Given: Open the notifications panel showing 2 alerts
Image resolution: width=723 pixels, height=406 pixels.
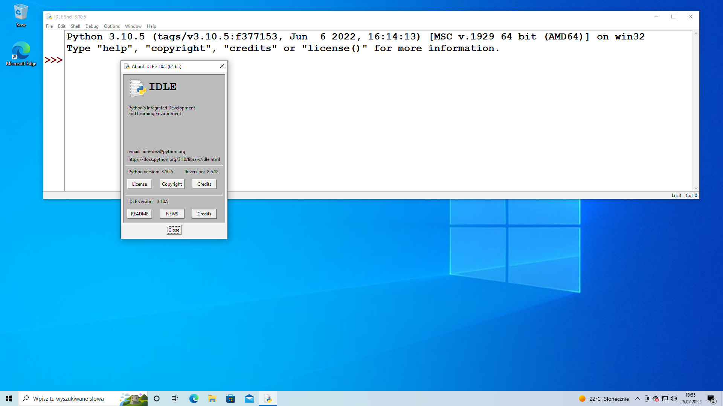Looking at the screenshot, I should 711,398.
